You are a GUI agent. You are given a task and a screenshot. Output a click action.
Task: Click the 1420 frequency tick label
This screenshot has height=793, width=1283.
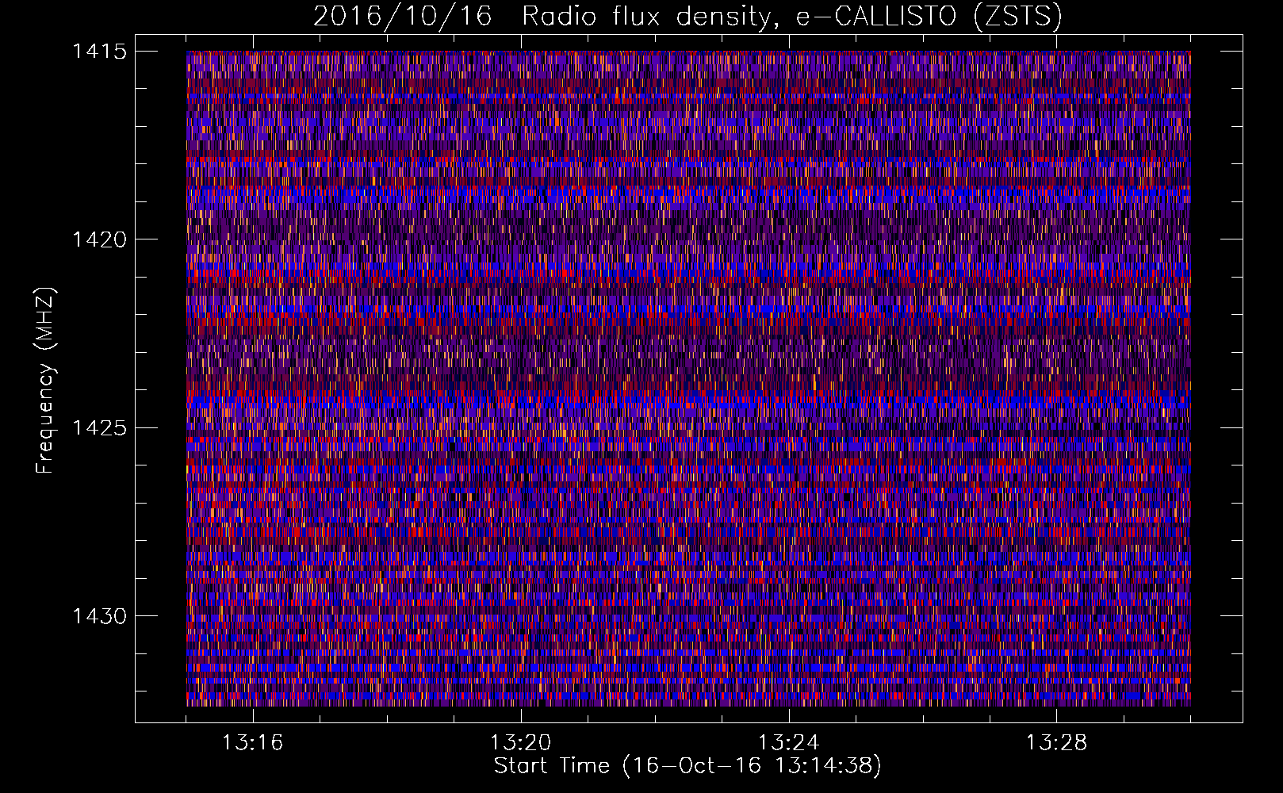point(99,239)
